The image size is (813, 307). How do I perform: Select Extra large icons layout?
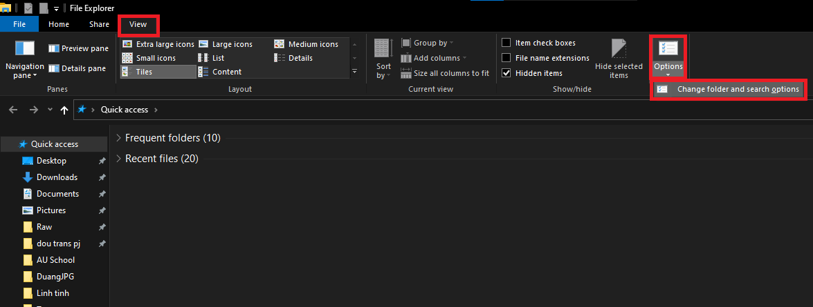tap(158, 44)
